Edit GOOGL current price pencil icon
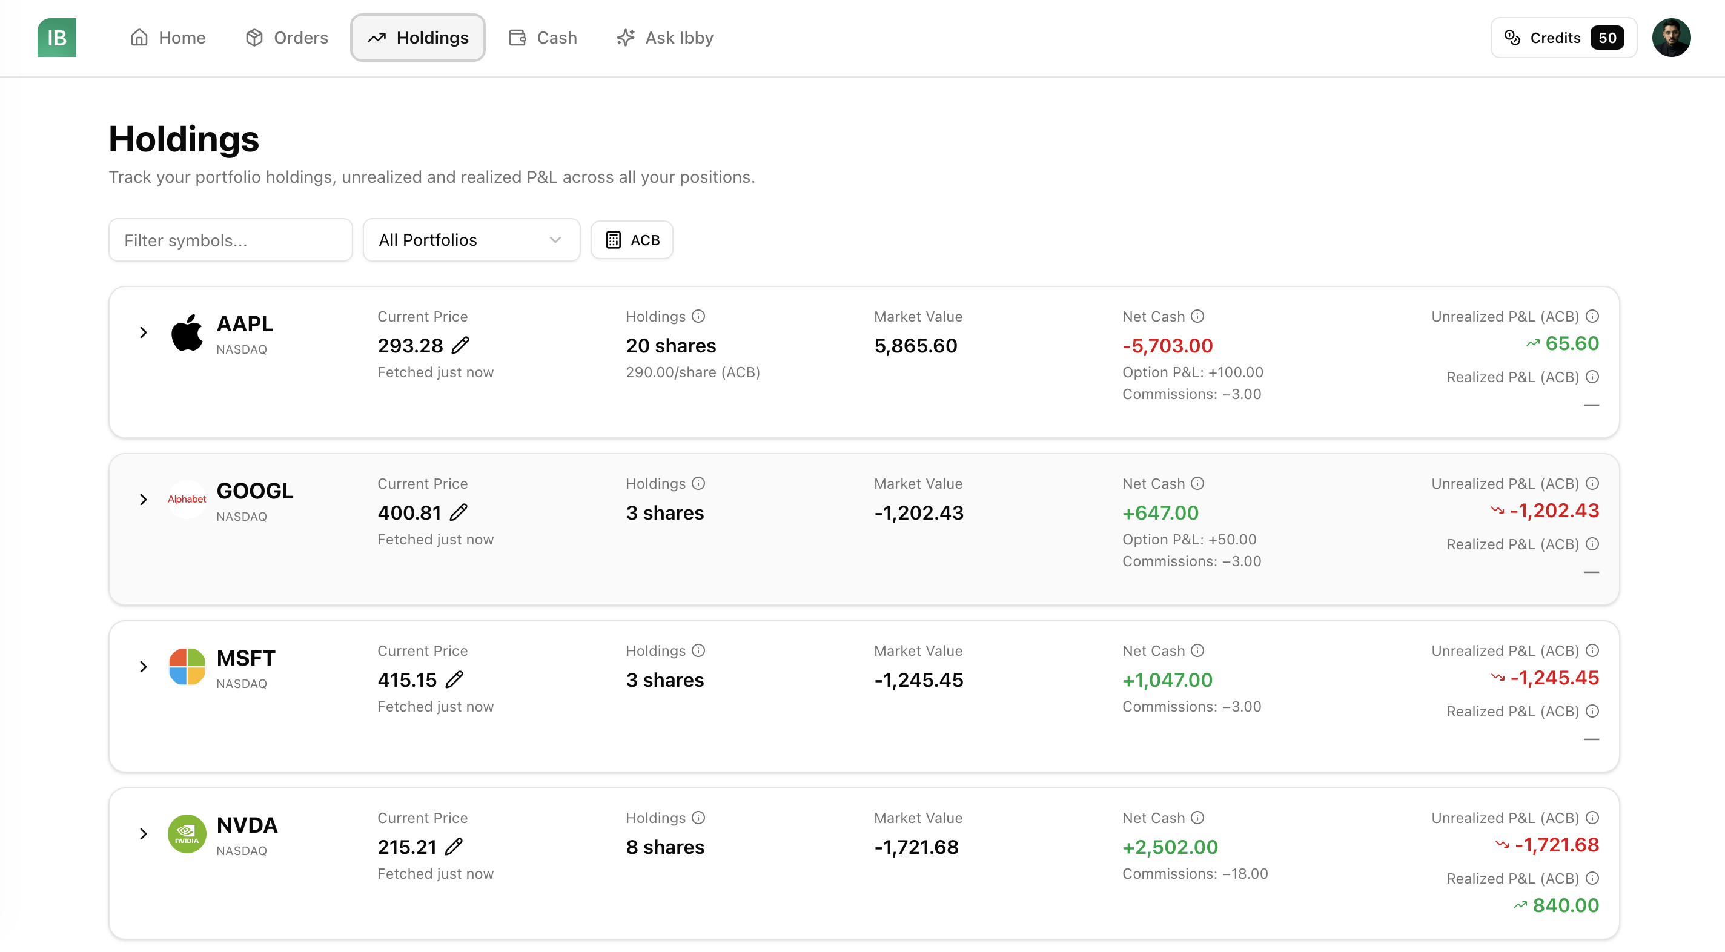 coord(458,513)
